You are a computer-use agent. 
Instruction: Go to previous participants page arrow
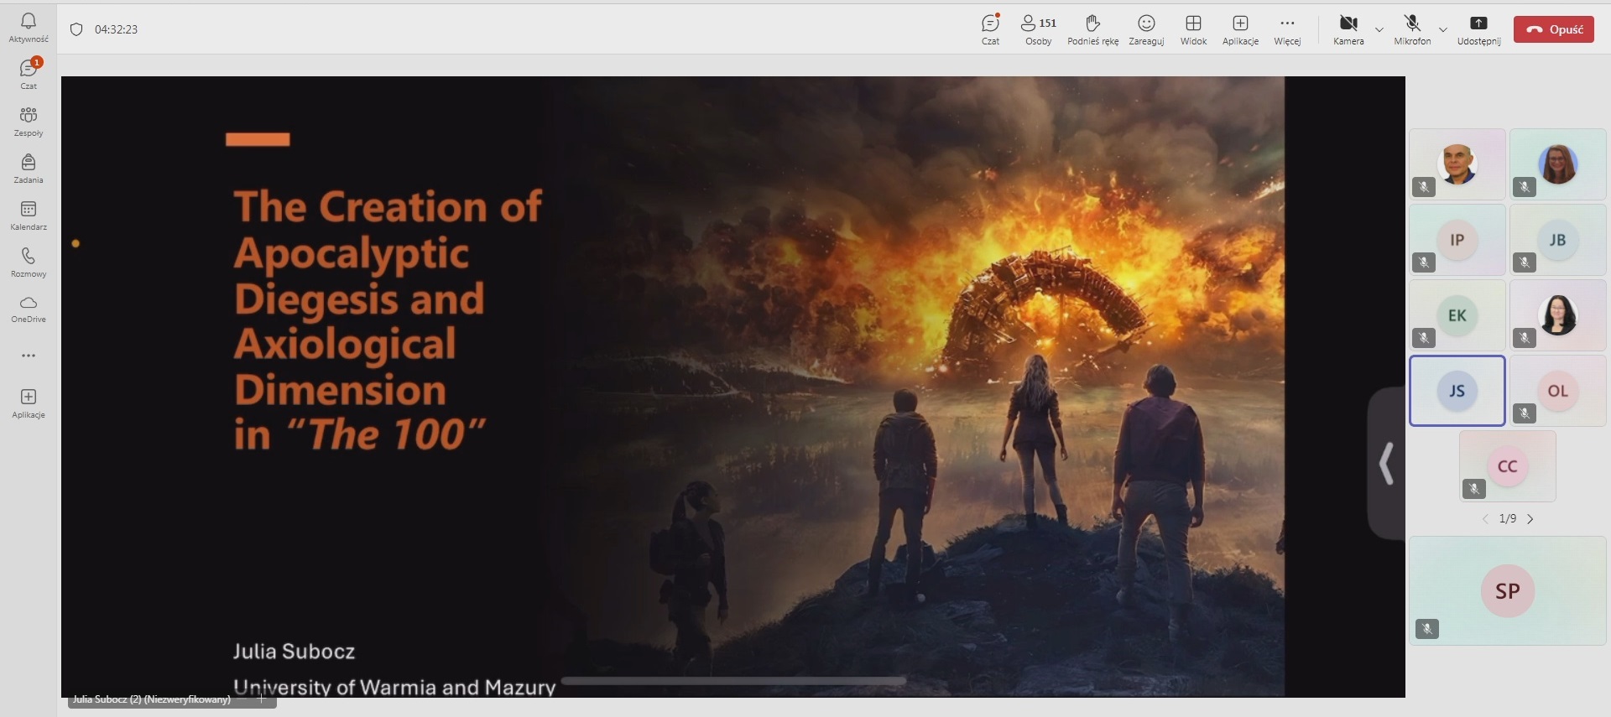tap(1485, 519)
